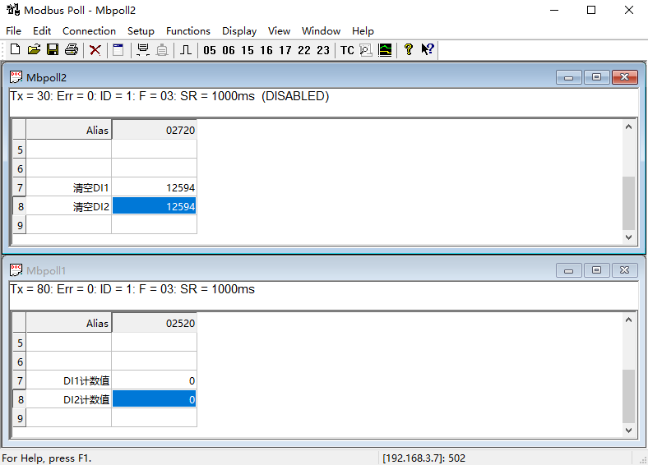
Task: Click the Open file folder icon
Action: tap(34, 50)
